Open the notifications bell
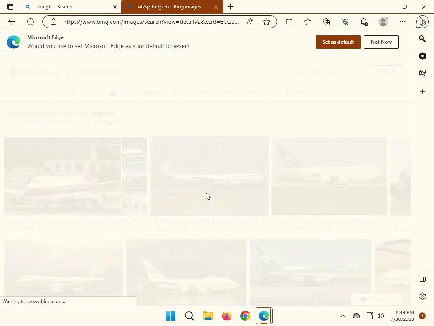Screen dimensions: 434x326 click(364, 22)
